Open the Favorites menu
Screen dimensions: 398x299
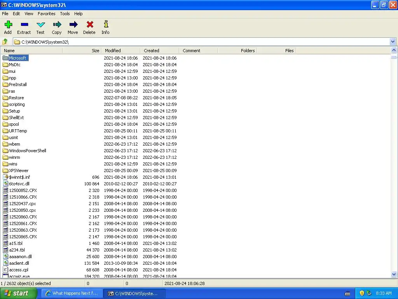pos(47,14)
